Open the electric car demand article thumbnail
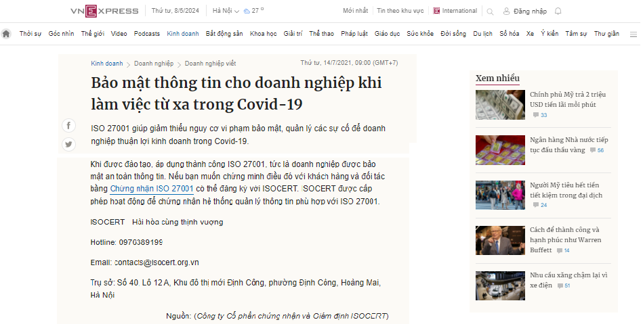Screen dimensions: 643x324 pos(500,285)
